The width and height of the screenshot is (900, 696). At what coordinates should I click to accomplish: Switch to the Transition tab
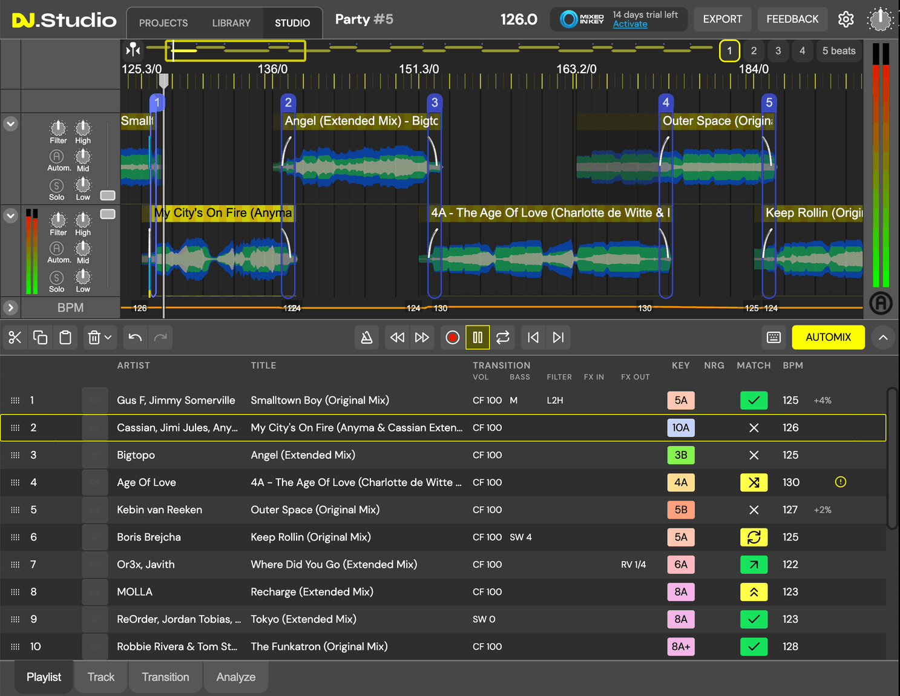(165, 677)
